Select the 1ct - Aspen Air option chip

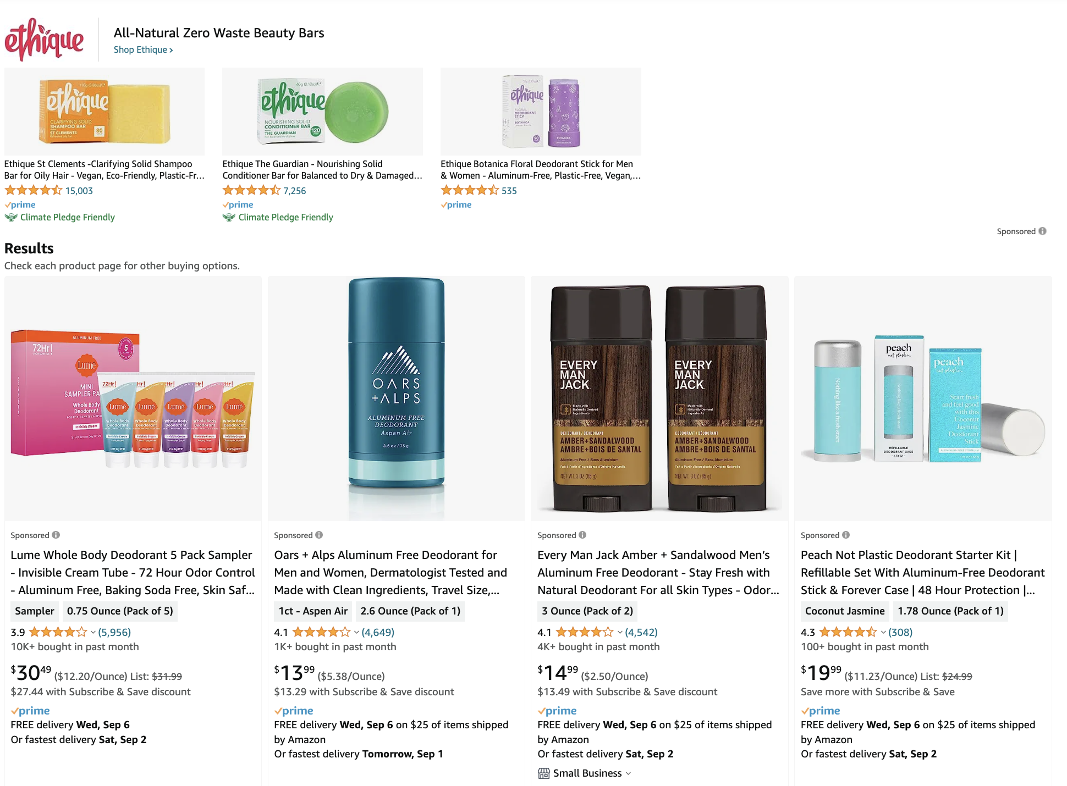tap(313, 611)
